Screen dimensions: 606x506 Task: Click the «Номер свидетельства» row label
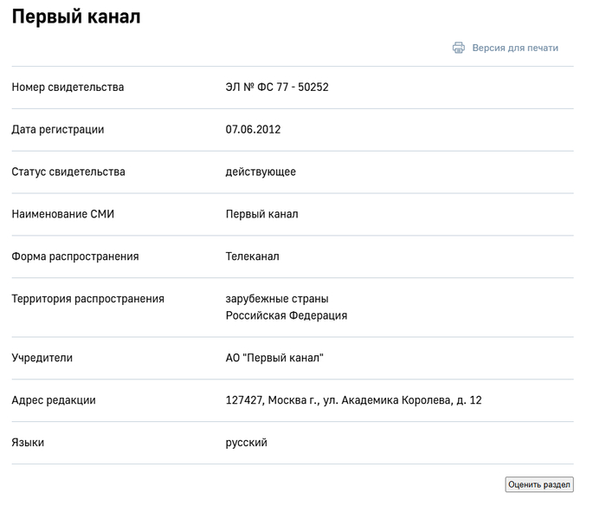68,88
